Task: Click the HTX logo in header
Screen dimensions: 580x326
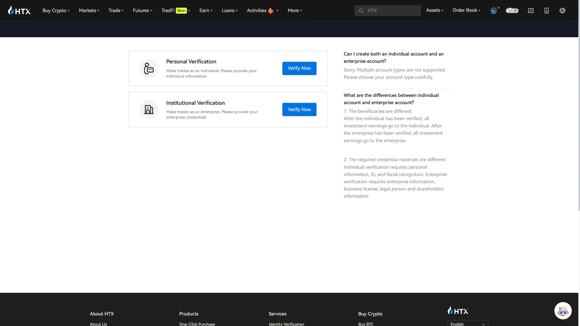Action: point(19,11)
